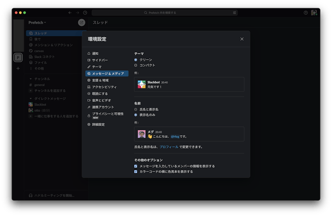Image resolution: width=332 pixels, height=216 pixels.
Task: Open プライバシーと可視性 settings tab
Action: tap(107, 116)
